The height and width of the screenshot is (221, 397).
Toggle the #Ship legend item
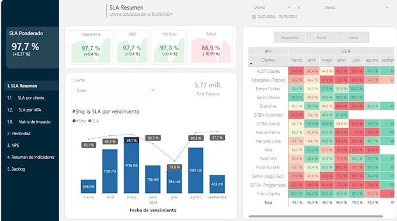[79, 121]
